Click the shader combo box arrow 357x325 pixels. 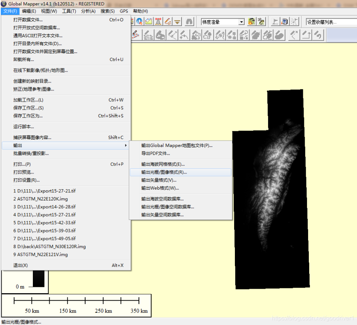[241, 22]
